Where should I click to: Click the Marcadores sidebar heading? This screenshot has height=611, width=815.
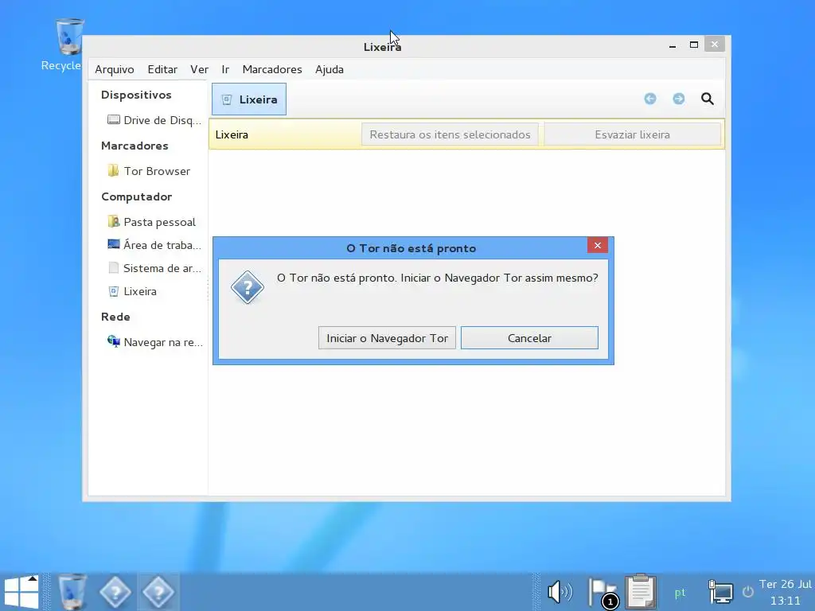pyautogui.click(x=135, y=146)
